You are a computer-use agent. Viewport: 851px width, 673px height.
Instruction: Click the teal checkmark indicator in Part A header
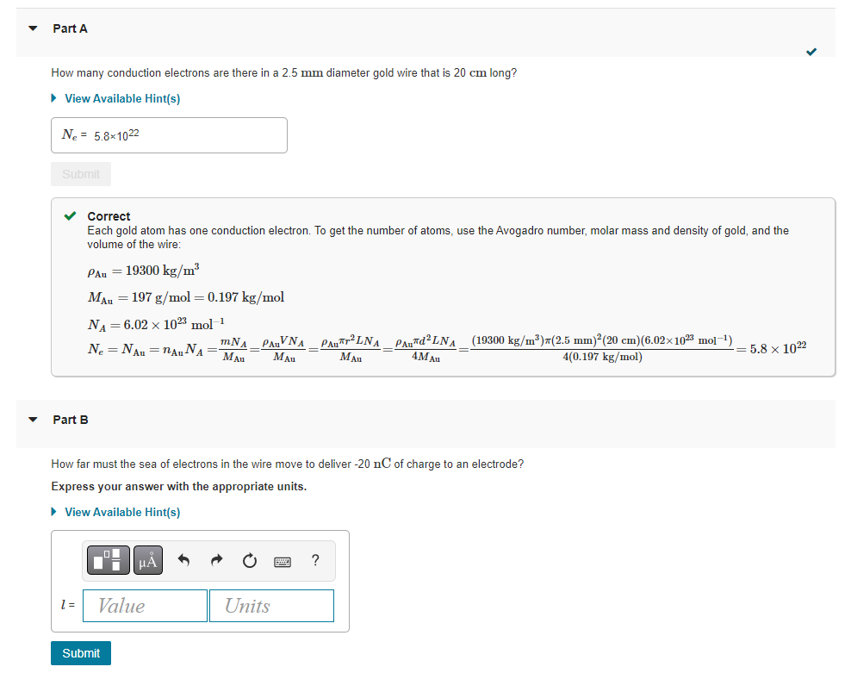tap(811, 52)
